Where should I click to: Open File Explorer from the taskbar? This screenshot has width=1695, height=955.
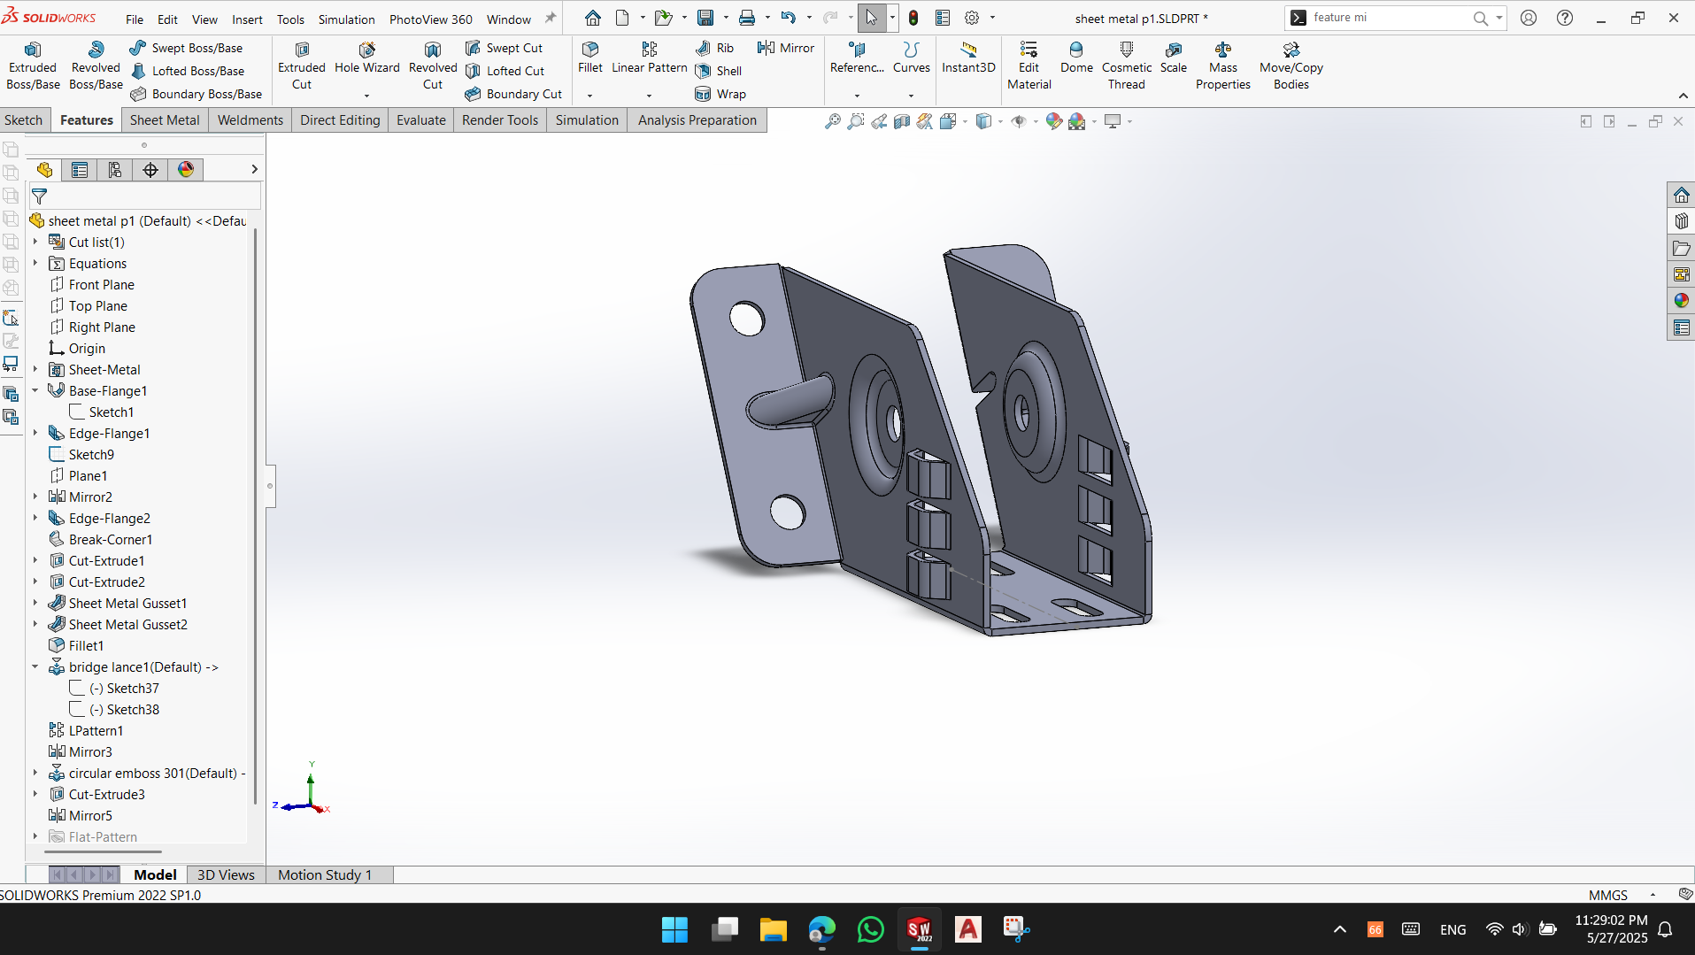tap(773, 929)
